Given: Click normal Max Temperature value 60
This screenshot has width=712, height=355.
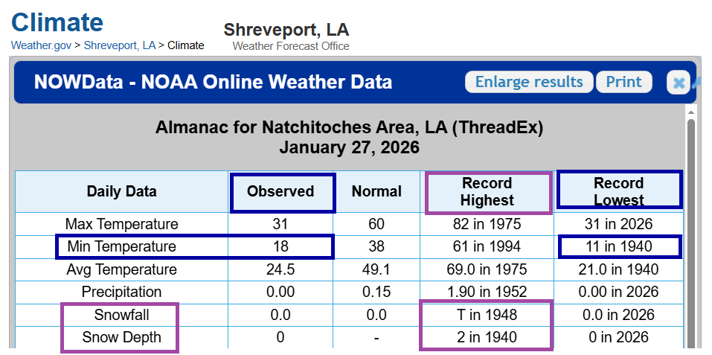Looking at the screenshot, I should point(376,224).
